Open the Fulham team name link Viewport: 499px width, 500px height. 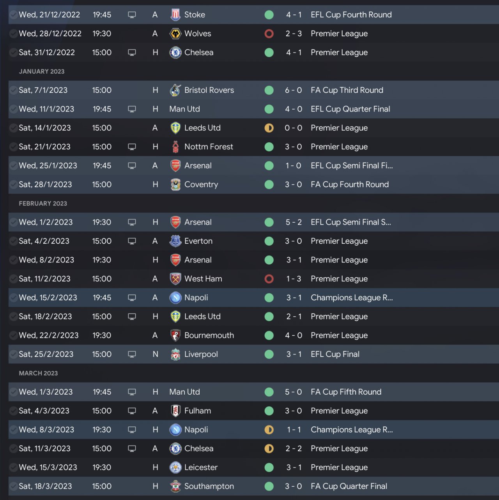click(197, 411)
